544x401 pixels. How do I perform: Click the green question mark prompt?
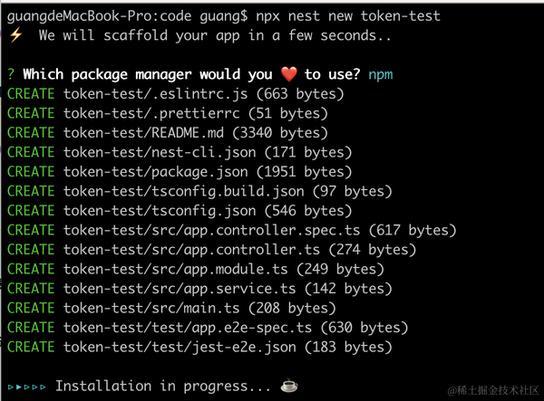click(11, 74)
